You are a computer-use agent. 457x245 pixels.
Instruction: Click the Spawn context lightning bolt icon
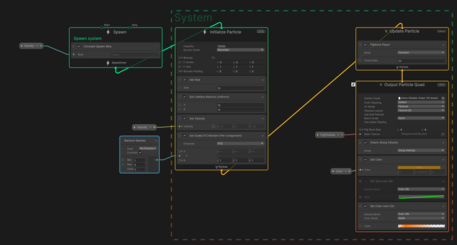tap(108, 32)
